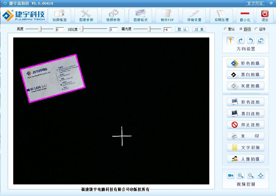Click the 亮度 brightness slider handle
The height and width of the screenshot is (196, 276).
point(40,29)
